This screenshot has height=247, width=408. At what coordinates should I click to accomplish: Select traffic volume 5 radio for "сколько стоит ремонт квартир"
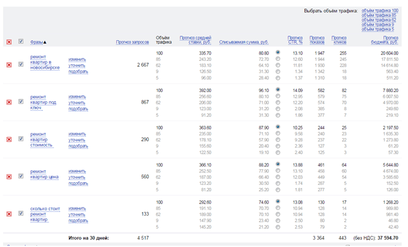tap(278, 227)
